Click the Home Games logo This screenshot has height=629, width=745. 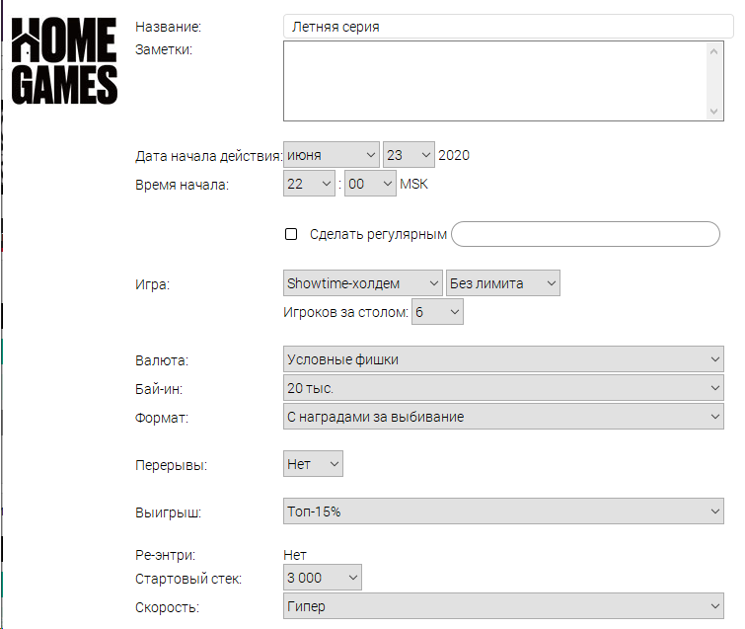64,61
